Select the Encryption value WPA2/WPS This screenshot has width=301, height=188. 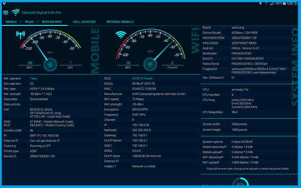pos(140,109)
